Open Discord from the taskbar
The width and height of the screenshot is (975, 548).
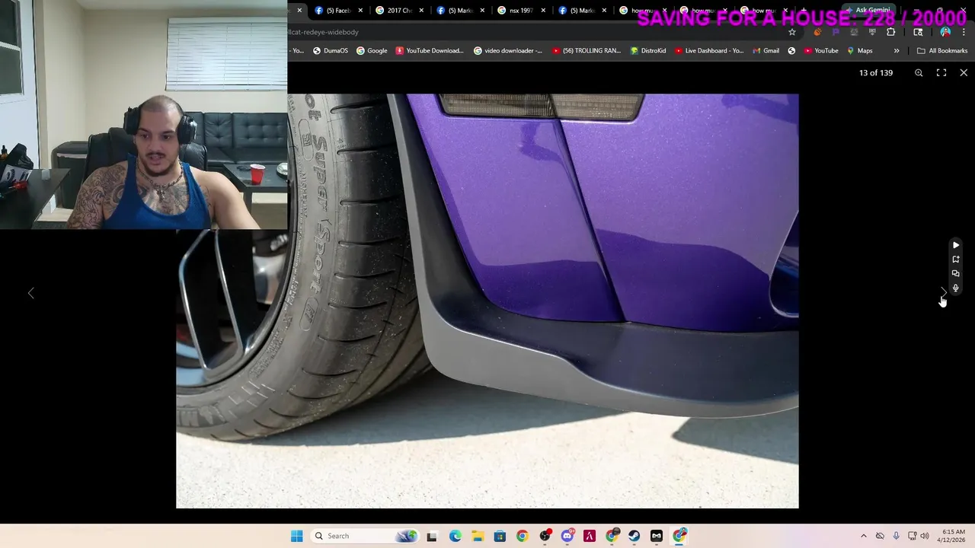[567, 536]
